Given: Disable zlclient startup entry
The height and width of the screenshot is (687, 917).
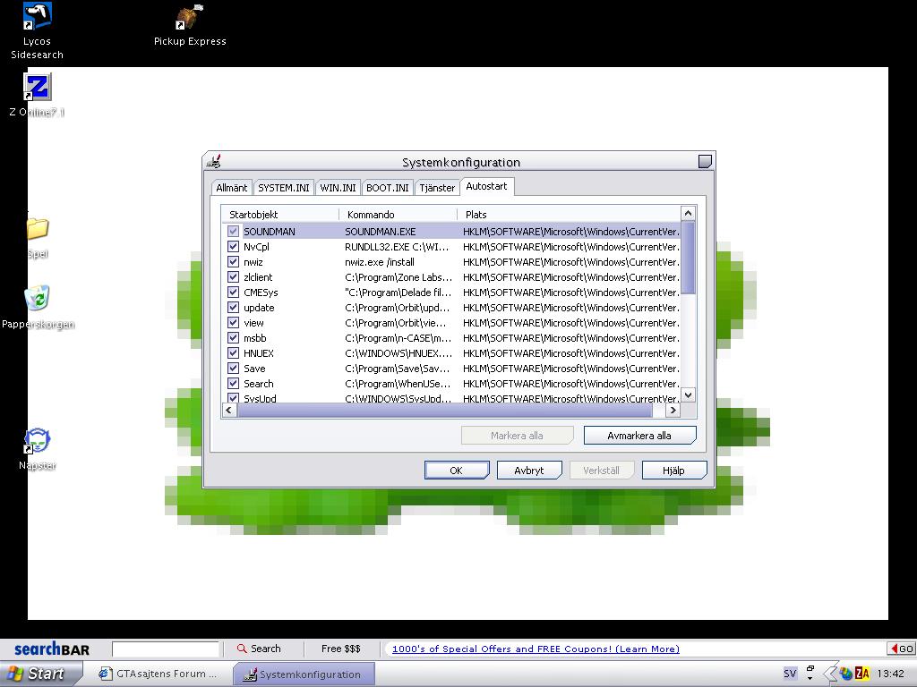Looking at the screenshot, I should coord(234,277).
